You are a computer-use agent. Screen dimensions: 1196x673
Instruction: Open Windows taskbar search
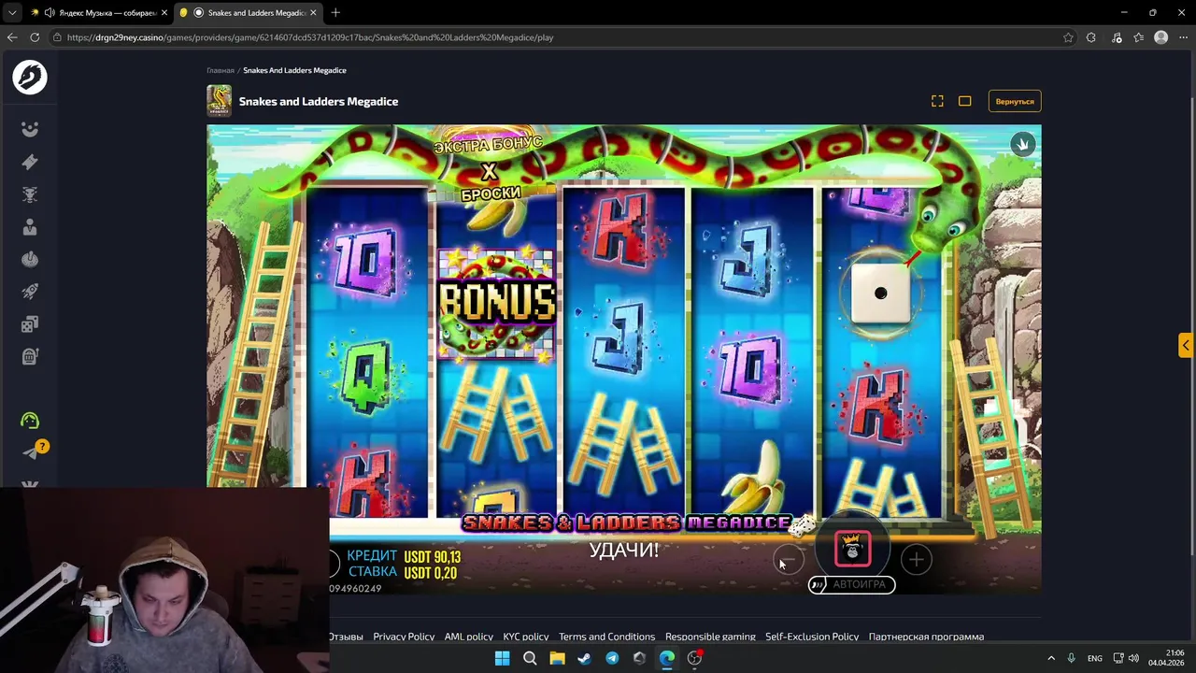coord(530,658)
